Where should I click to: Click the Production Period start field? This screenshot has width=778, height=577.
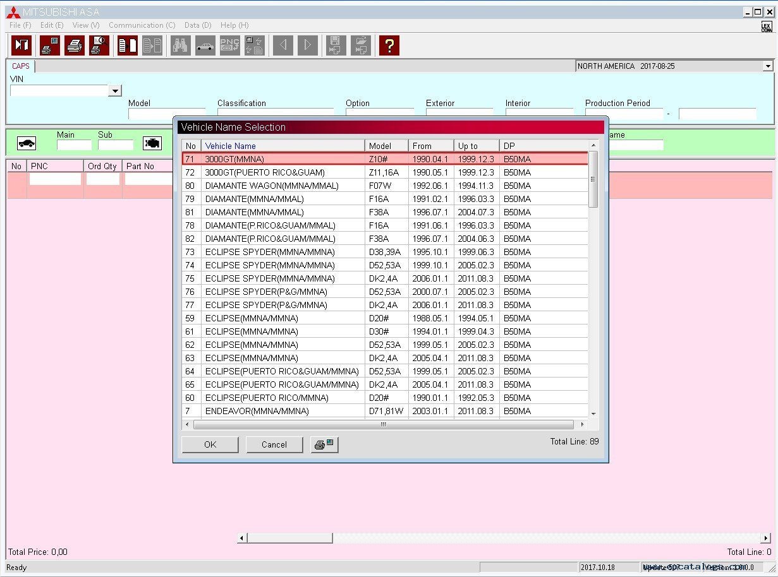(624, 114)
